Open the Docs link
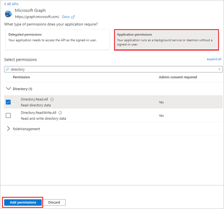Viewport: 224px width, 209px height. (x=66, y=17)
